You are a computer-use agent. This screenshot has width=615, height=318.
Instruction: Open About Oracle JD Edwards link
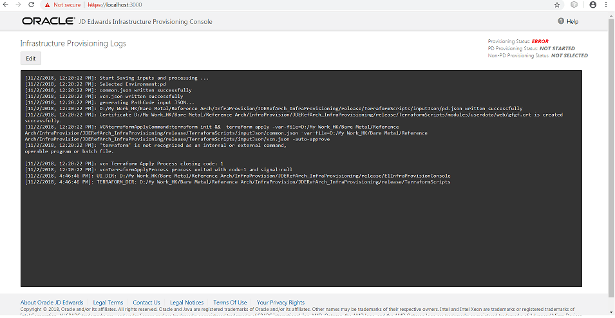point(52,303)
